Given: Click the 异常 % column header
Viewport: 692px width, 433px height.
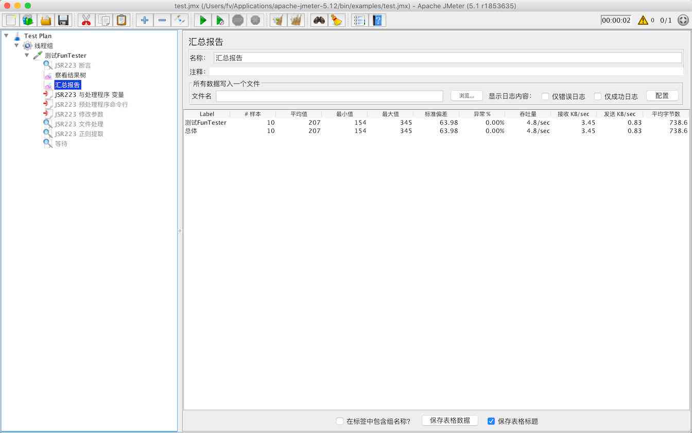Looking at the screenshot, I should click(482, 114).
